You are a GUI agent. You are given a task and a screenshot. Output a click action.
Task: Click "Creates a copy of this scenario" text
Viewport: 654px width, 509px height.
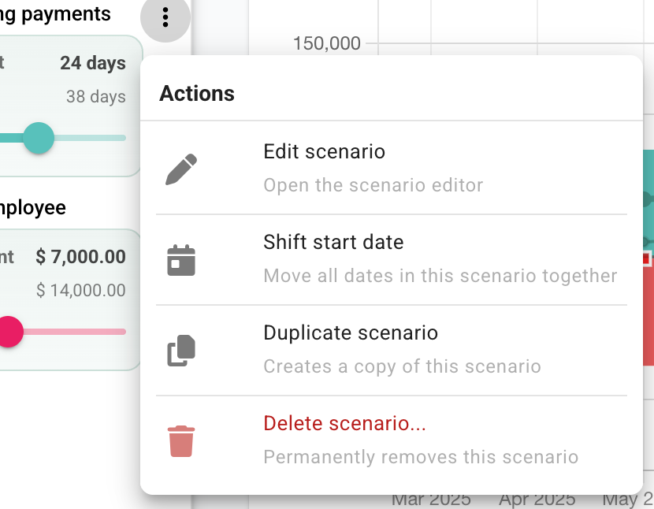402,366
